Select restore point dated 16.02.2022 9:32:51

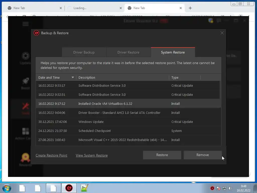pyautogui.click(x=128, y=94)
